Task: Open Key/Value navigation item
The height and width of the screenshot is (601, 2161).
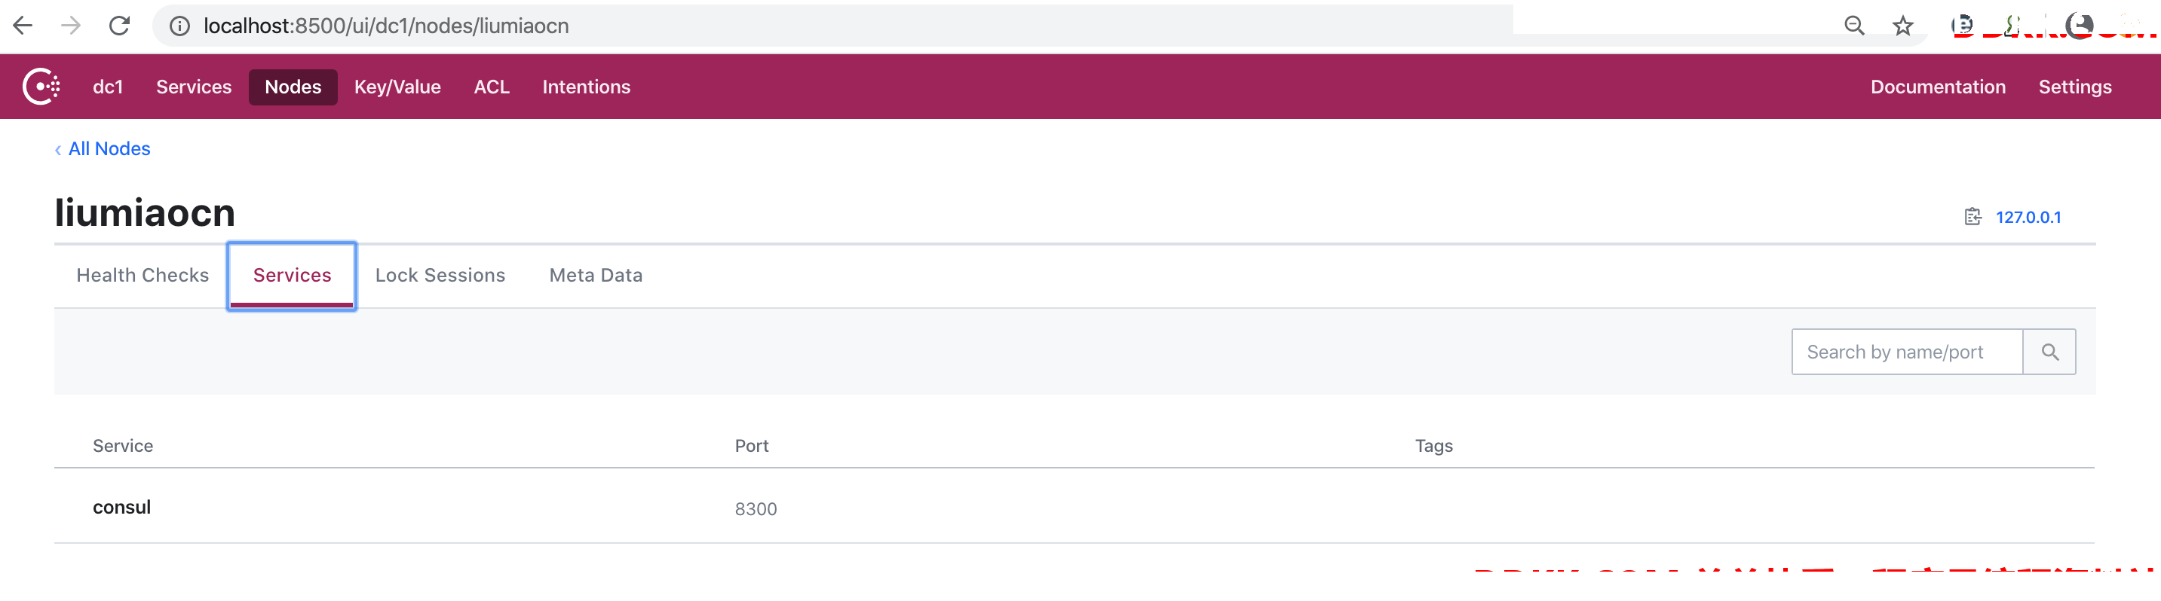Action: coord(397,87)
